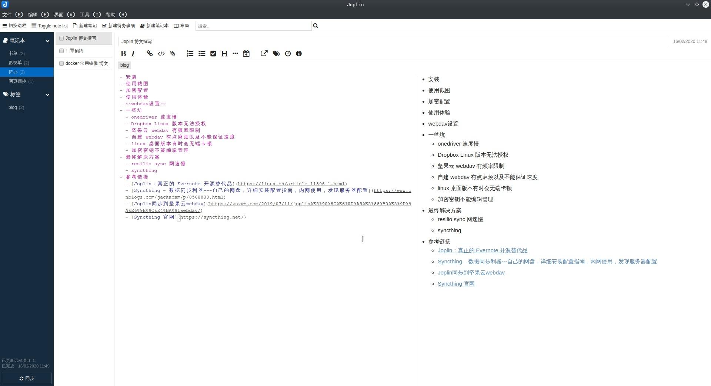
Task: Click the syncthing.net URL in editor
Action: click(212, 217)
